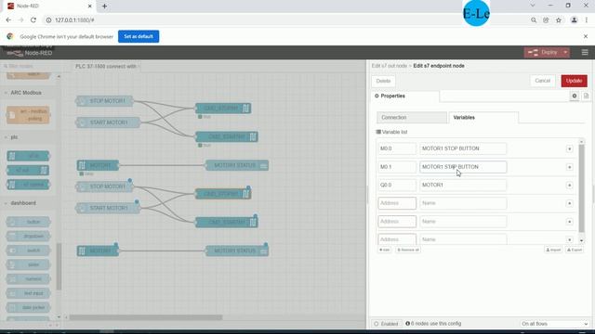Select the Node-RED browser tab
The image size is (595, 334).
[49, 6]
